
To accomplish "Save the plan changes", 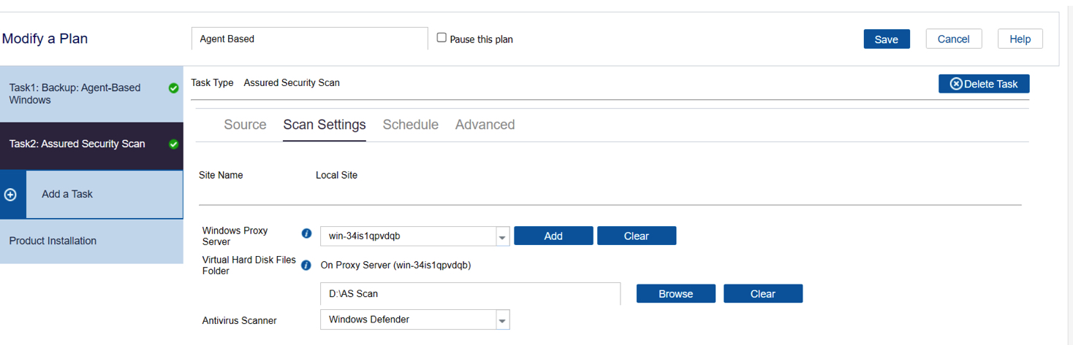I will point(887,39).
